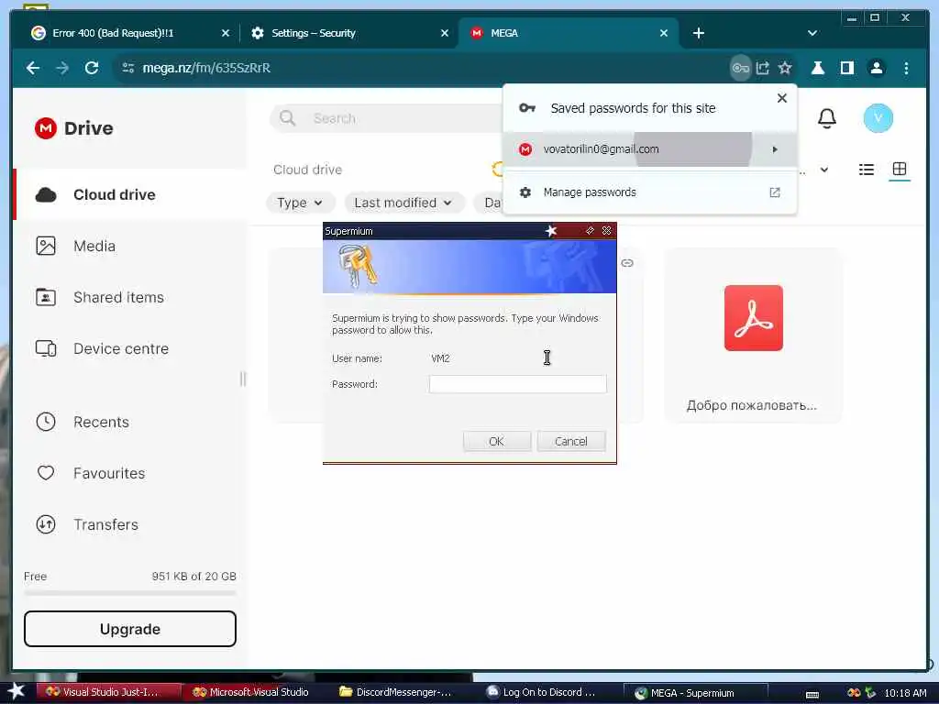The width and height of the screenshot is (939, 704).
Task: Open Device centre in sidebar
Action: [130, 348]
